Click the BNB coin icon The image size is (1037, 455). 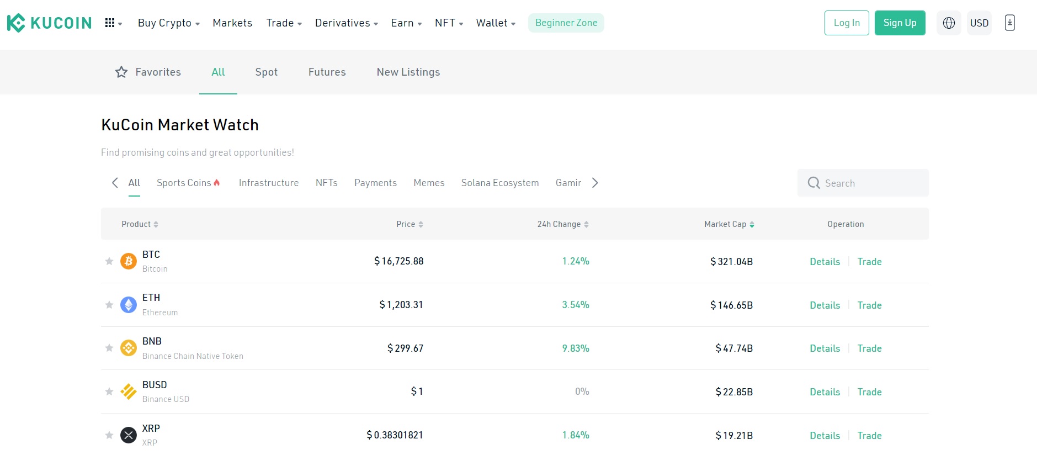click(x=129, y=348)
